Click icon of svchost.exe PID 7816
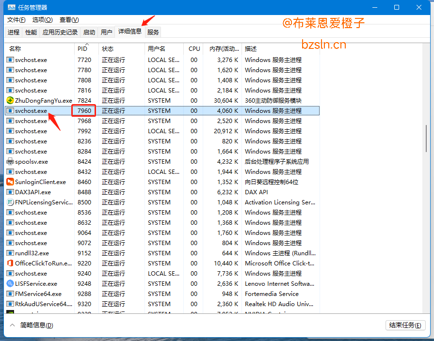Viewport: 434px width, 341px height. click(x=10, y=91)
